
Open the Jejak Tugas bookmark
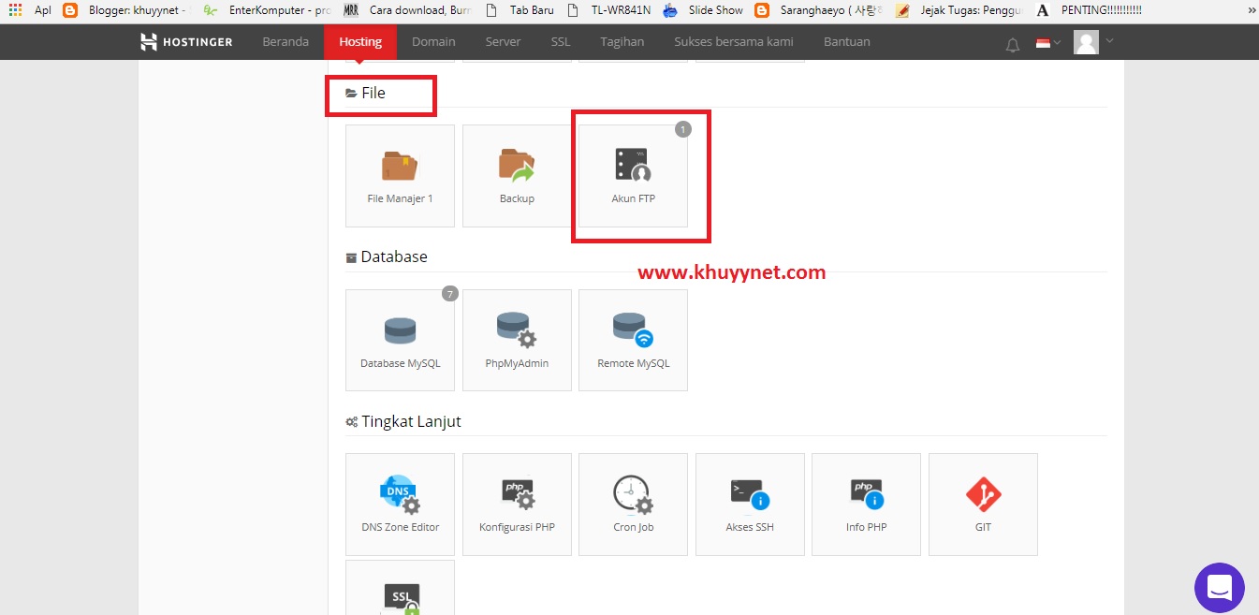(959, 10)
